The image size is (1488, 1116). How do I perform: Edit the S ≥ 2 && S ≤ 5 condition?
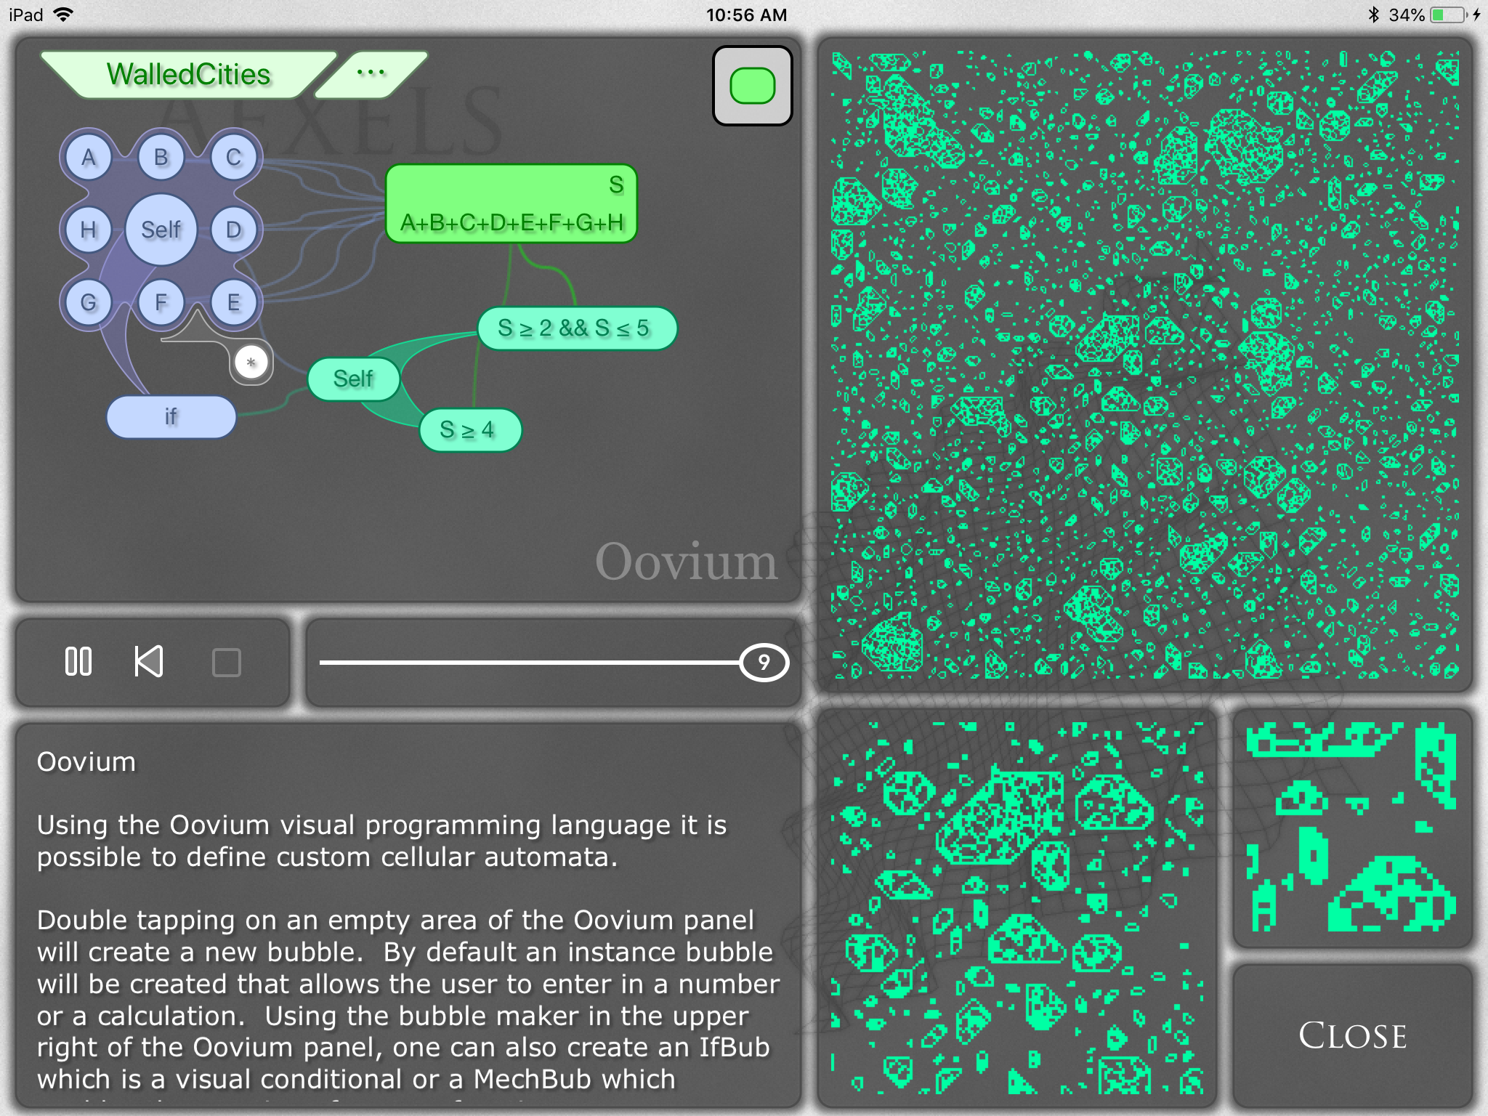point(577,328)
